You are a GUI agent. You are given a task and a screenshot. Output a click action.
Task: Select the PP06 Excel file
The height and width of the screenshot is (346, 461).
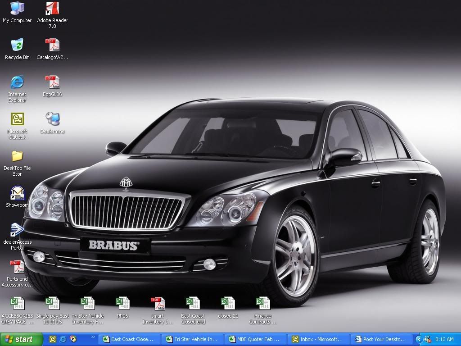122,304
